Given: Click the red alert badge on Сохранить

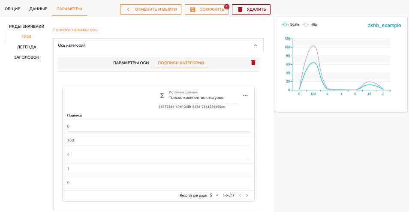Looking at the screenshot, I should (226, 7).
